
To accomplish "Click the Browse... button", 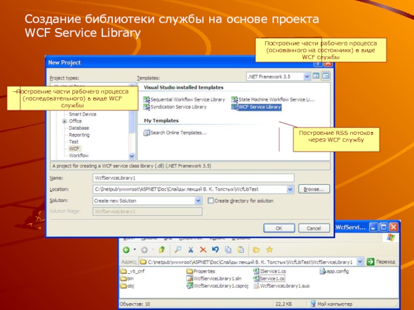I will [x=314, y=189].
